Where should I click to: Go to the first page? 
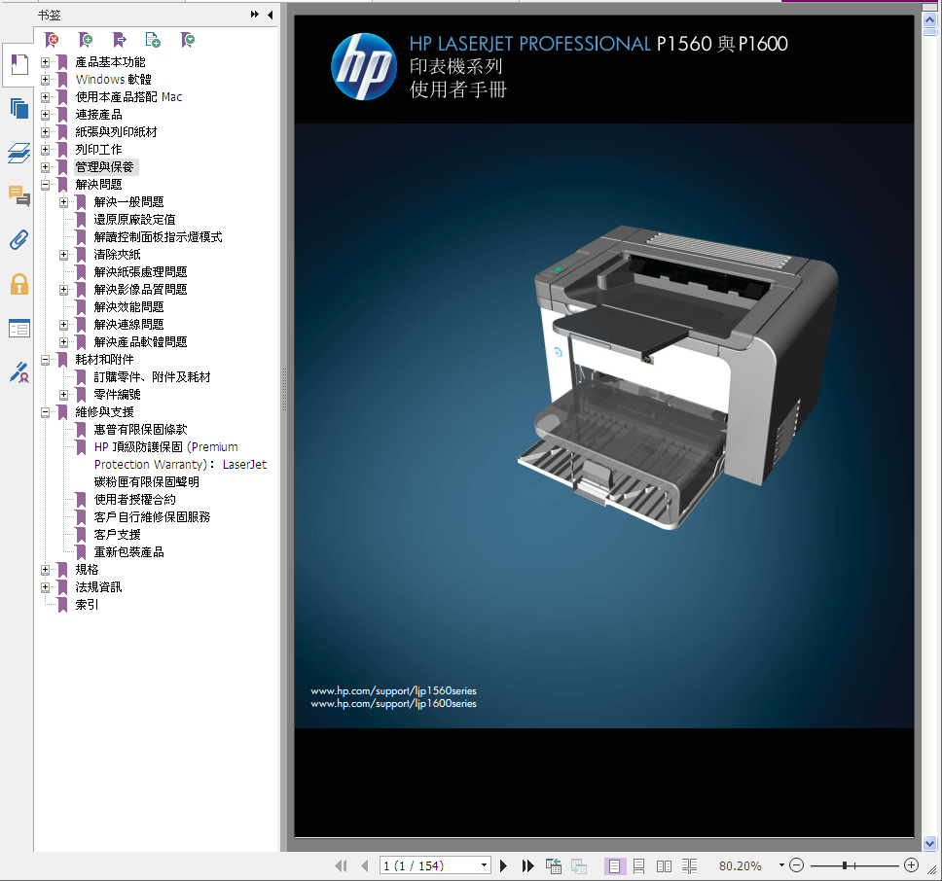pos(342,865)
